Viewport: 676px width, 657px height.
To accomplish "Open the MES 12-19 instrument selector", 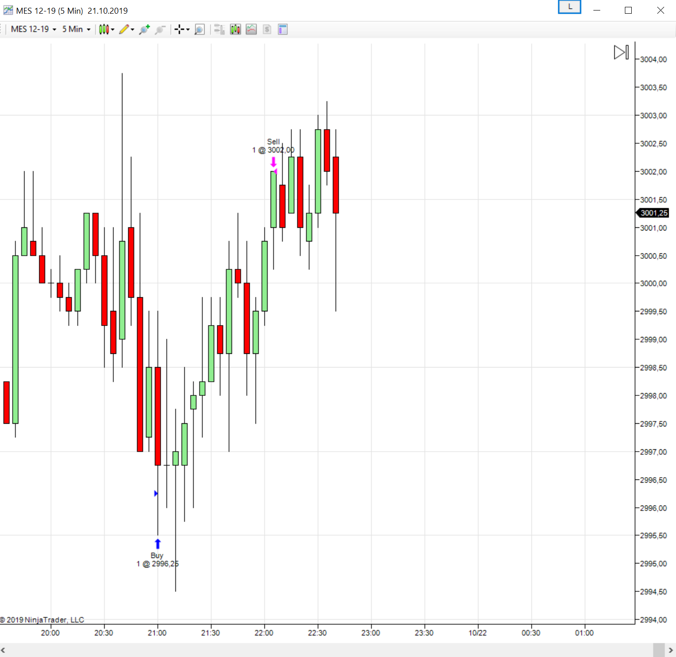I will click(33, 29).
